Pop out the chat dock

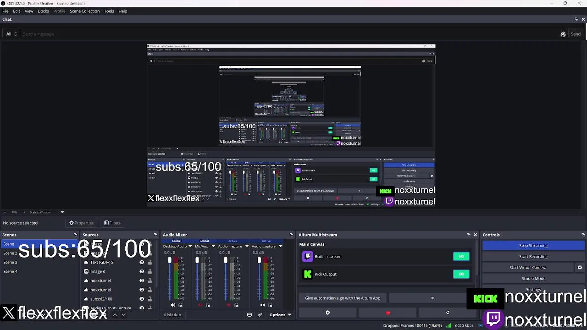(x=576, y=19)
